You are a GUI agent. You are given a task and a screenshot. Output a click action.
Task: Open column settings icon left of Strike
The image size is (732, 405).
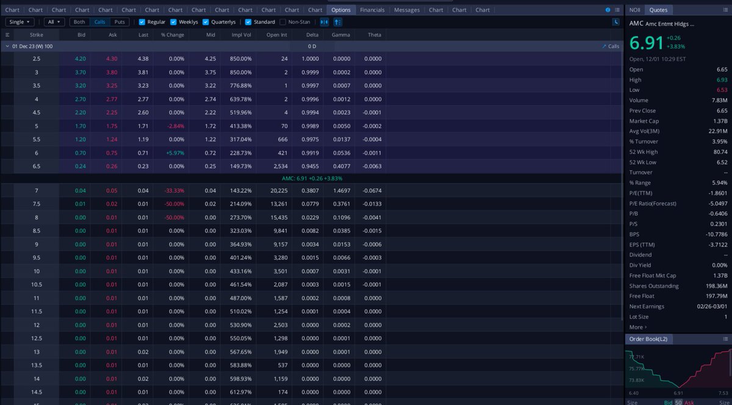7,35
